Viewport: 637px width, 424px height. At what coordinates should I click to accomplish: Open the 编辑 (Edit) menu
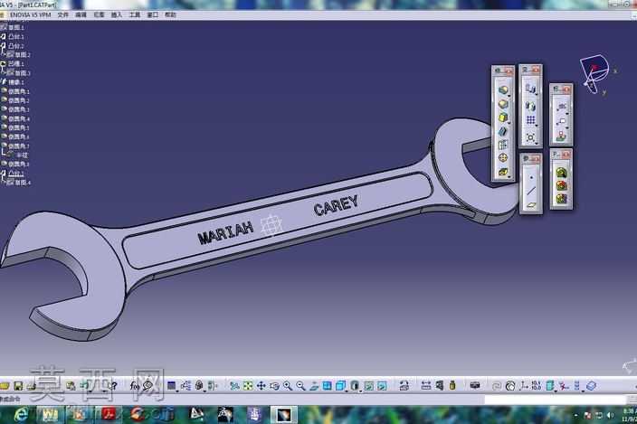81,14
